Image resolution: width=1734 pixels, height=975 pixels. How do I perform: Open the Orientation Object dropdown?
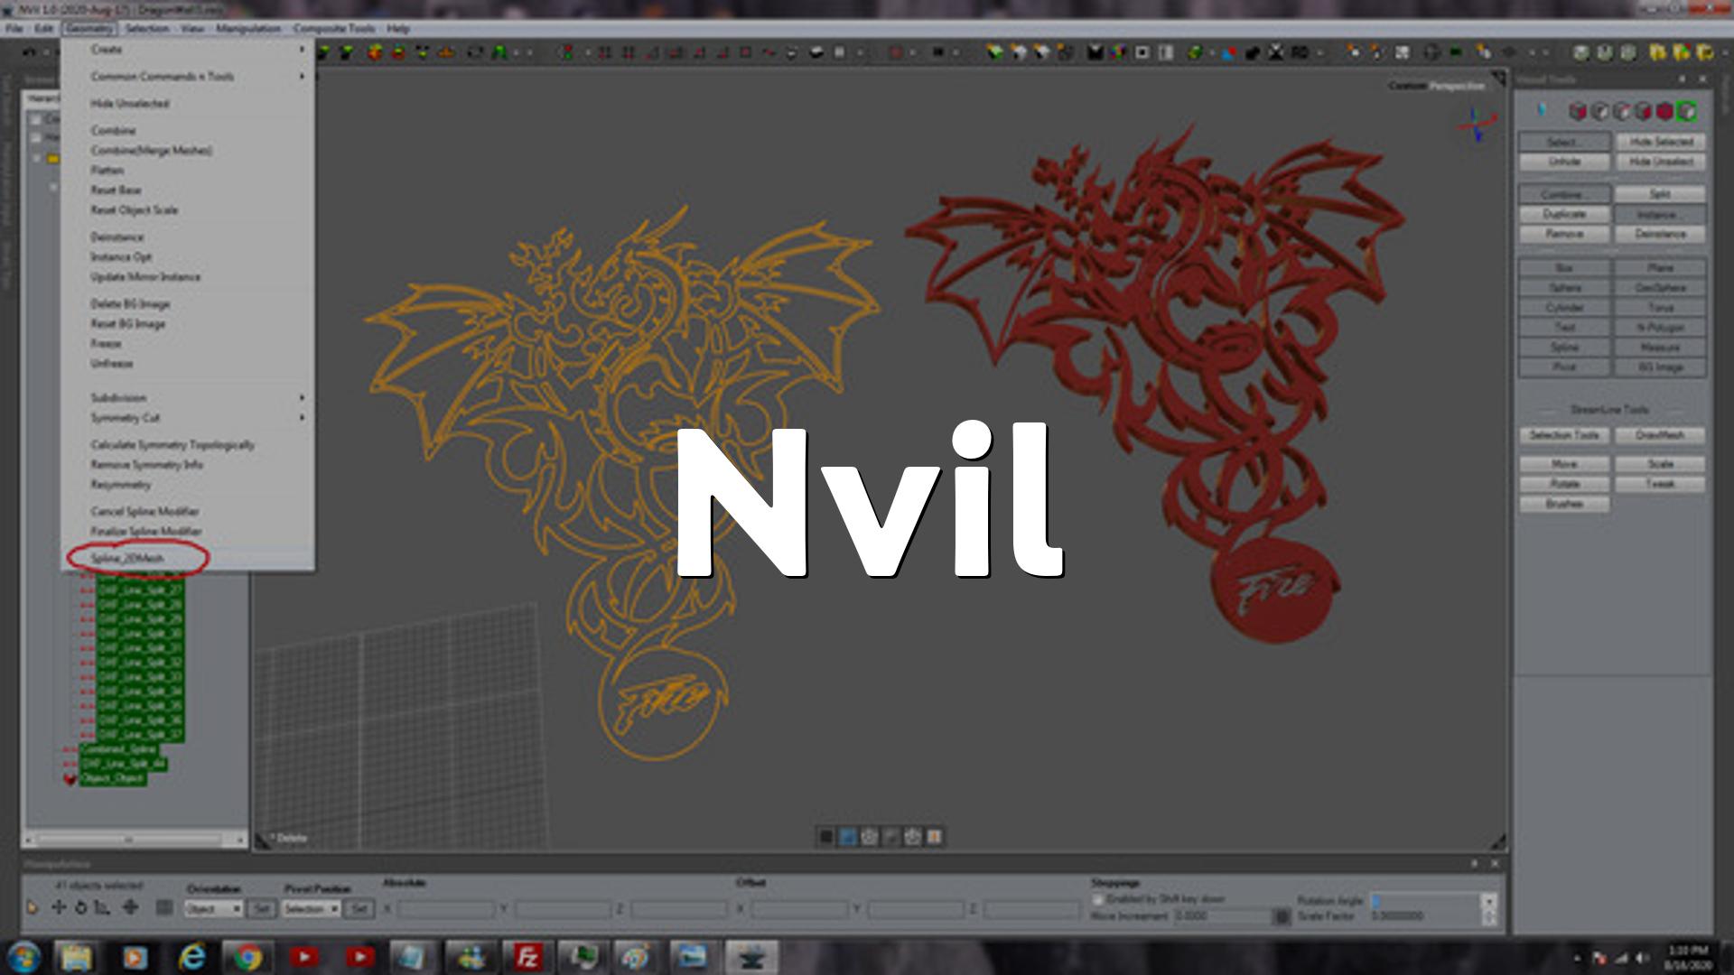213,908
